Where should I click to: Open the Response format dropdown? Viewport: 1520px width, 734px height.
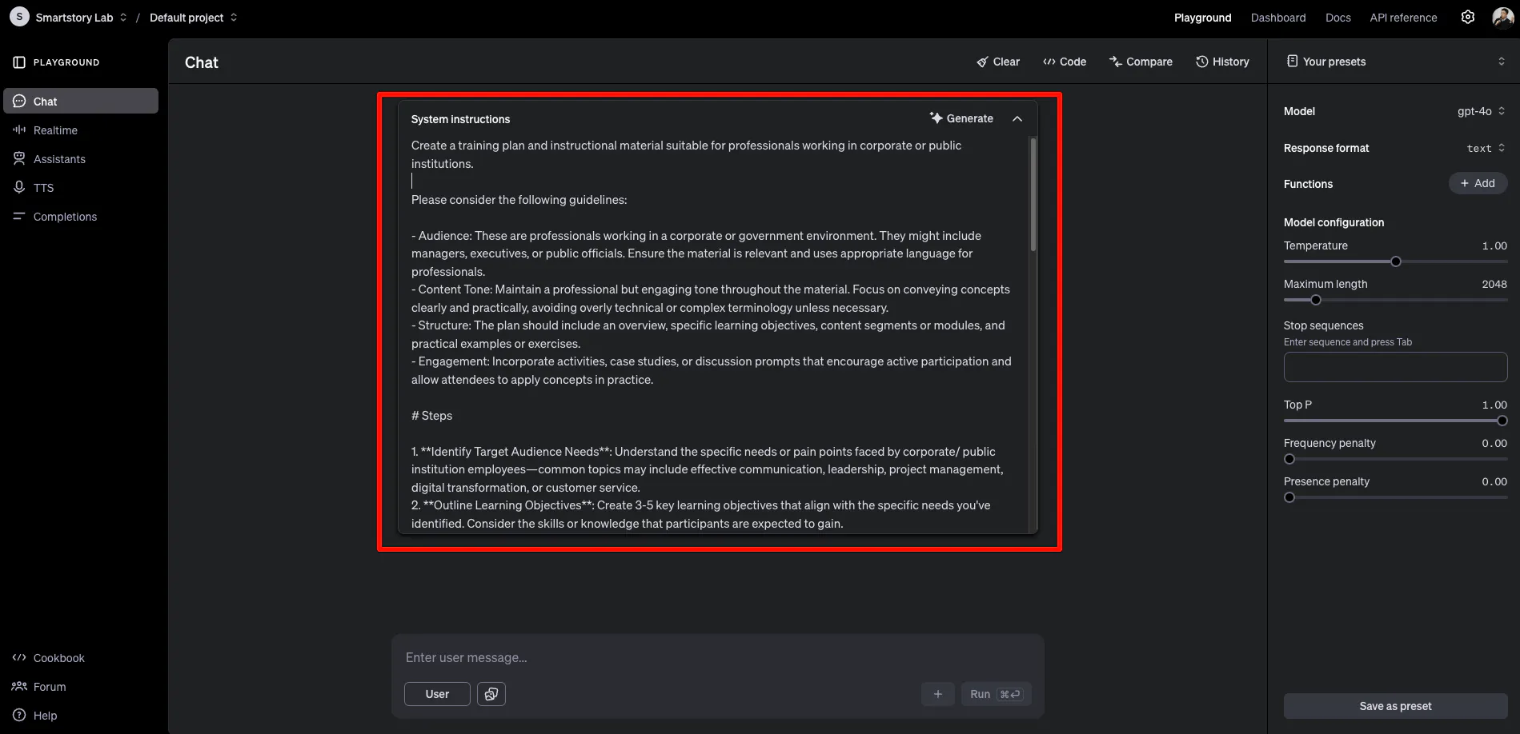[1486, 148]
